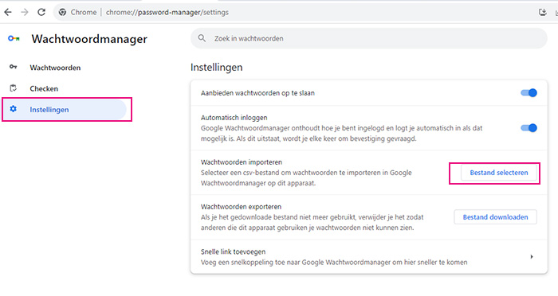Image resolution: width=558 pixels, height=296 pixels.
Task: Turn off Automatisch inloggen toggle
Action: (x=529, y=128)
